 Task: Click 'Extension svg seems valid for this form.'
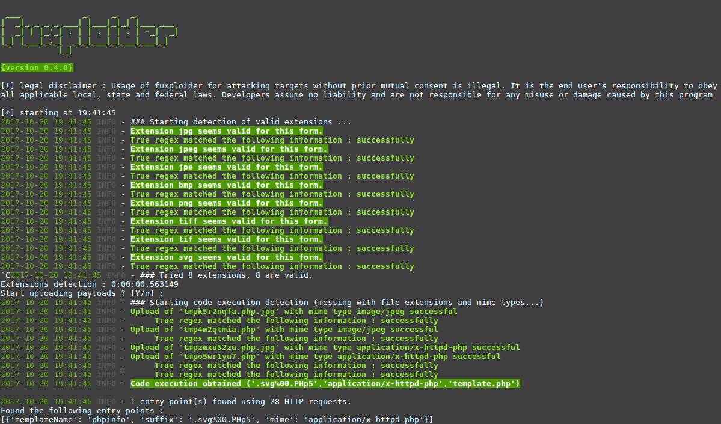pyautogui.click(x=227, y=257)
